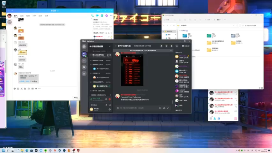Collapse the bottom voice category arrow in Kaihela
Screen dimensions: 272x153
(90, 95)
